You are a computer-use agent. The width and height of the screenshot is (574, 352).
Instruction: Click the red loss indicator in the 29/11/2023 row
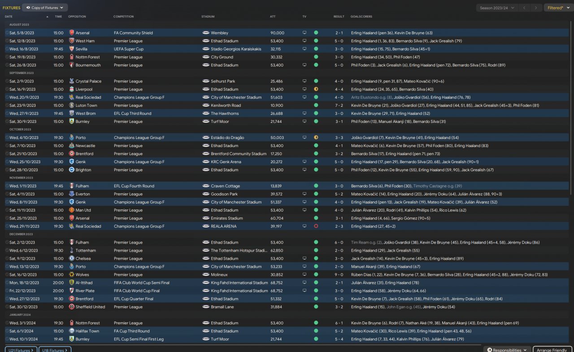(x=316, y=226)
